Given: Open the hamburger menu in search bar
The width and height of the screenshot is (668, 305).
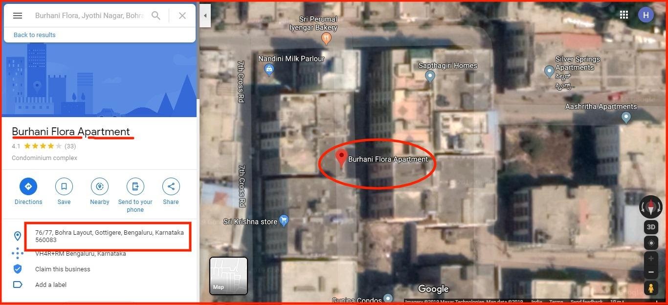Looking at the screenshot, I should pos(18,16).
